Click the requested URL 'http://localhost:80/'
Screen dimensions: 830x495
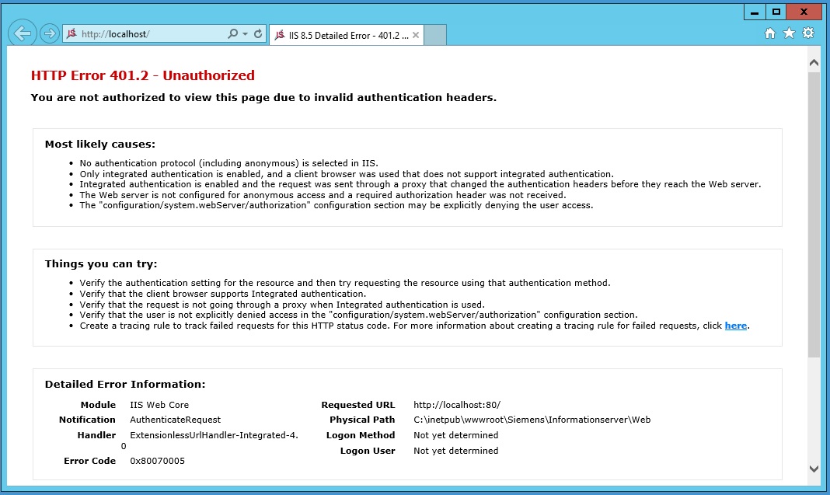click(457, 405)
